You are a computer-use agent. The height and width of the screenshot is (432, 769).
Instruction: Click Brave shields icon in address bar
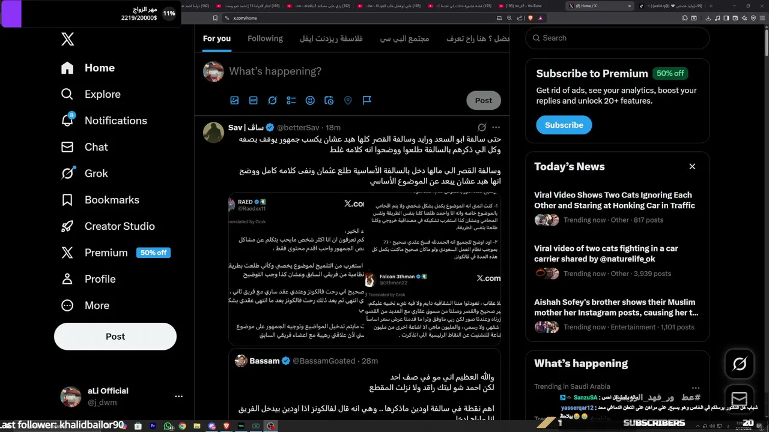click(530, 18)
